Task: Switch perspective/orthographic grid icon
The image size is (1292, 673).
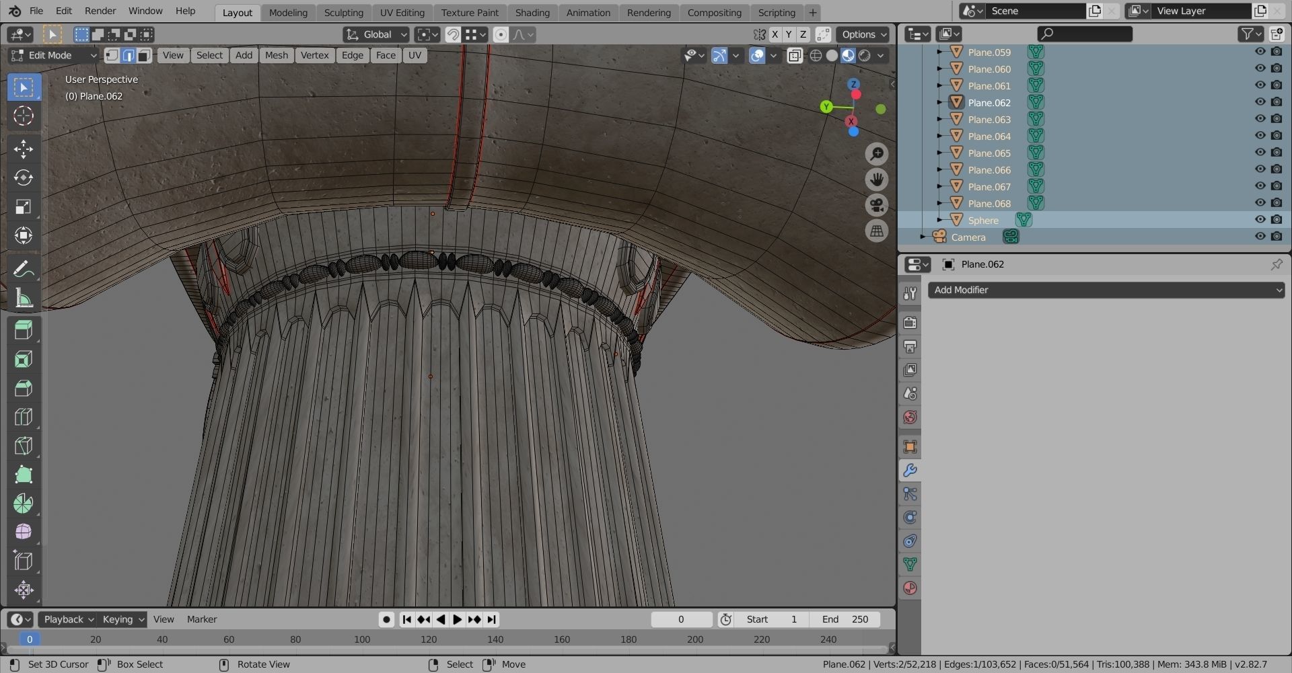Action: [x=877, y=231]
